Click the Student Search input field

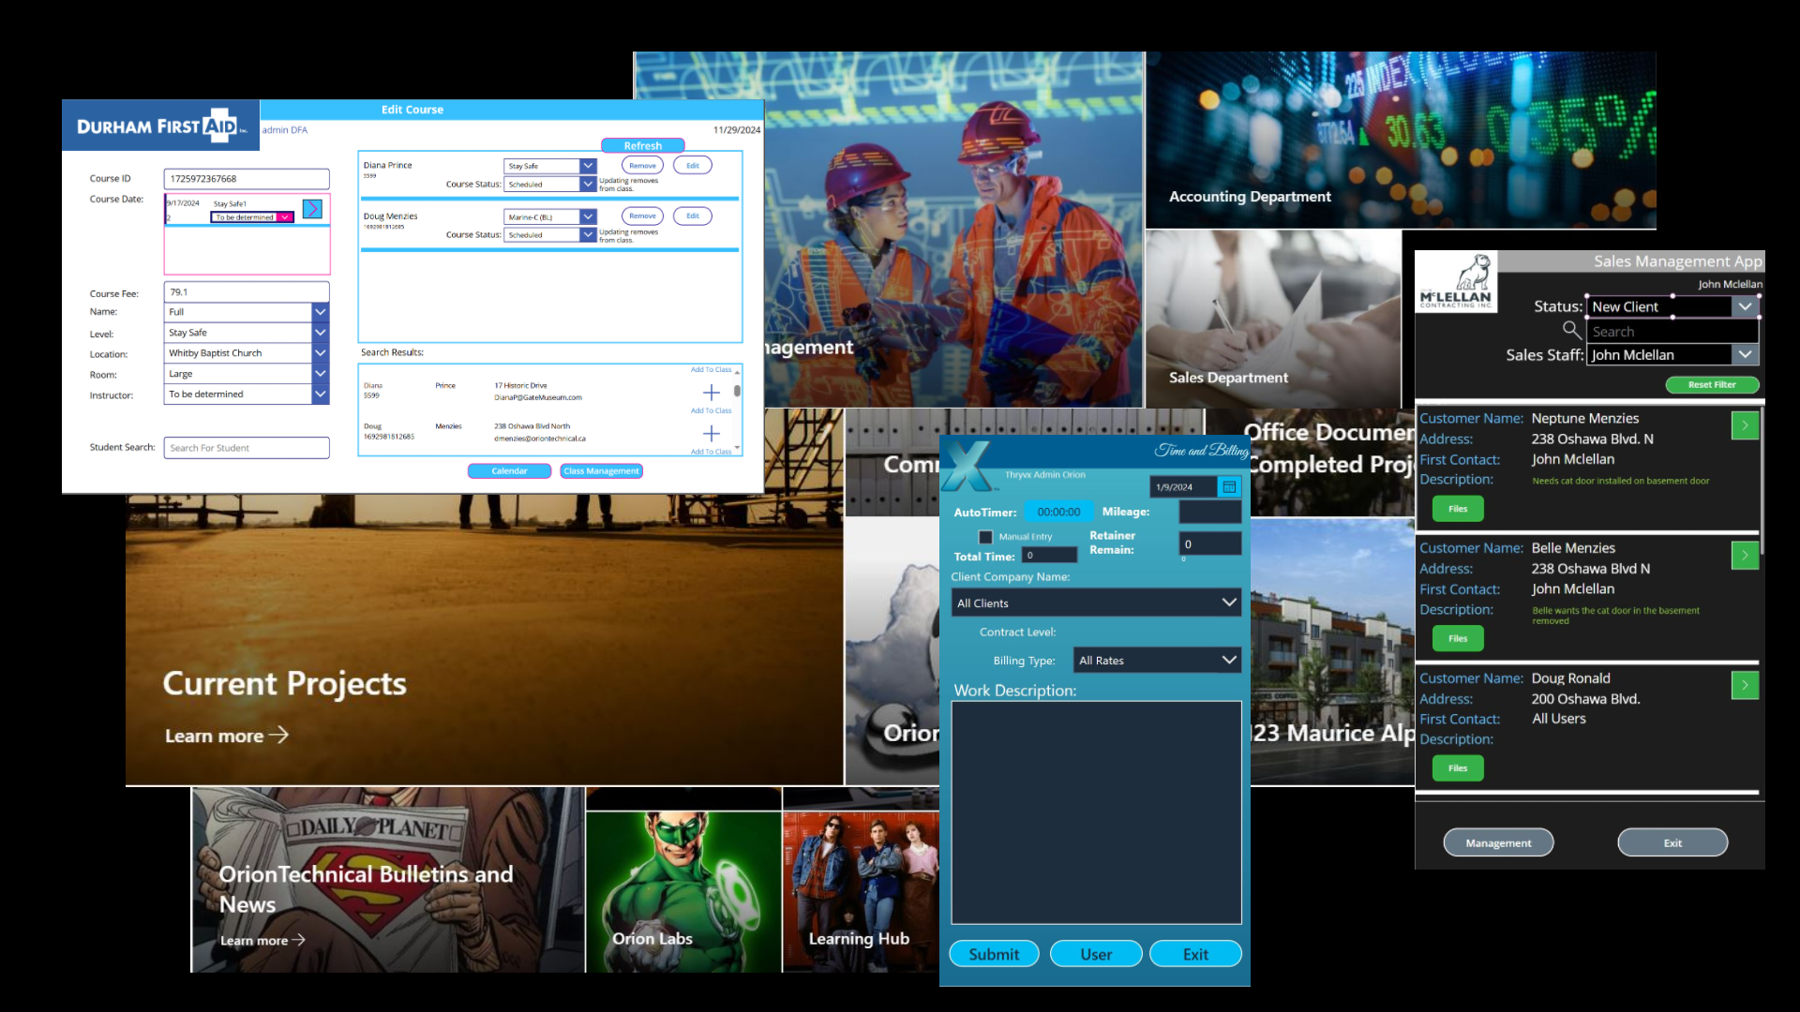click(247, 447)
